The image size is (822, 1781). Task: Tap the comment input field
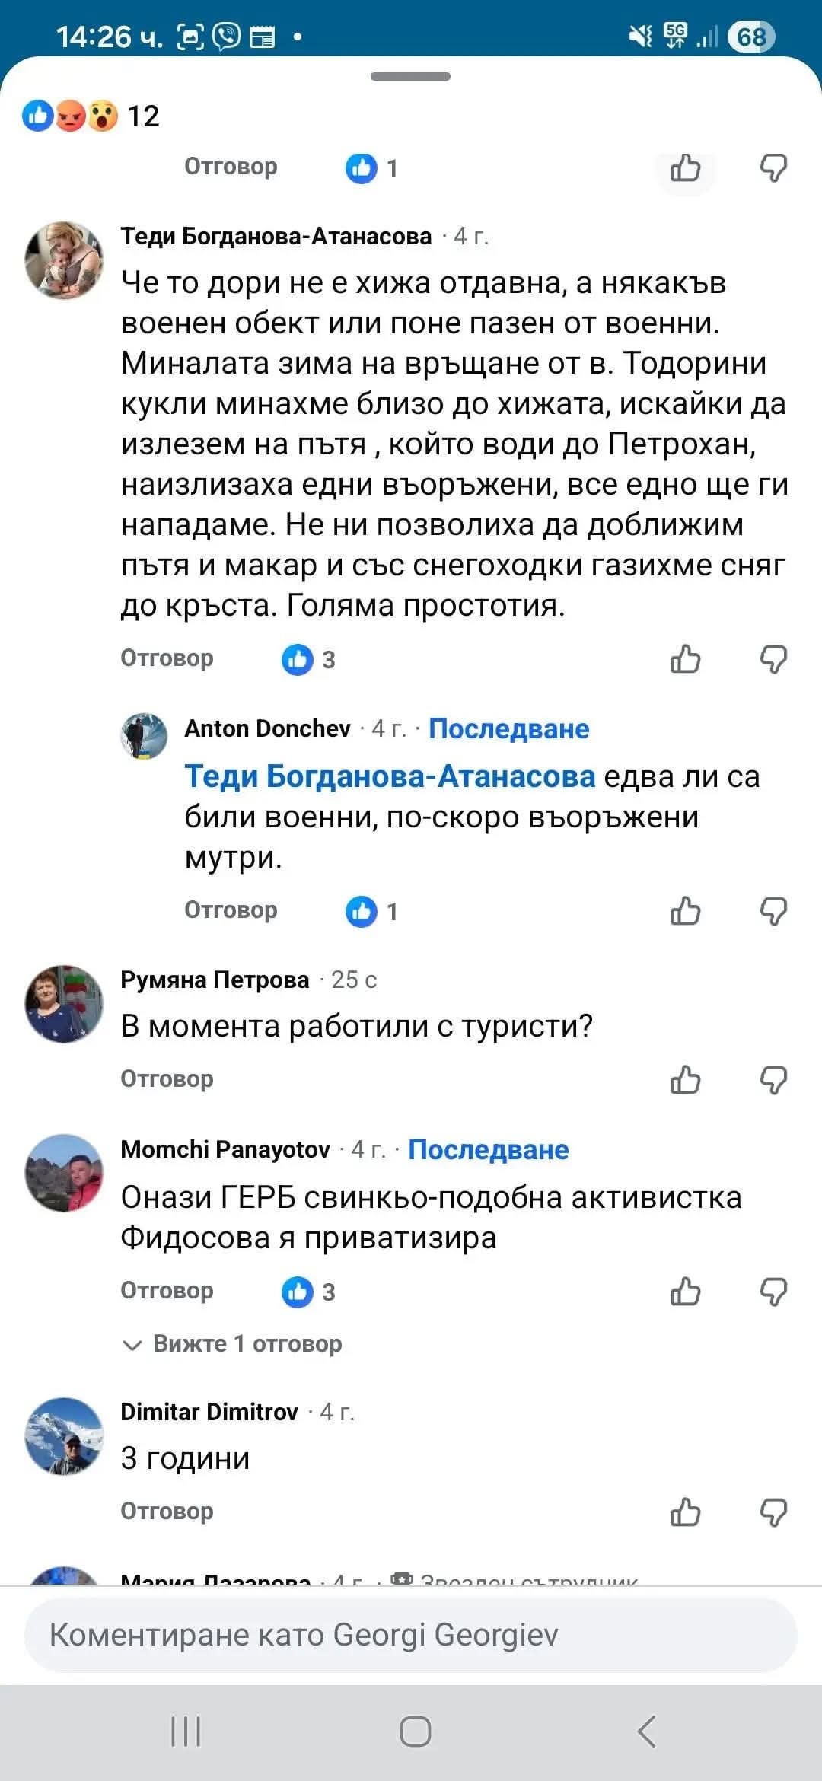point(411,1635)
